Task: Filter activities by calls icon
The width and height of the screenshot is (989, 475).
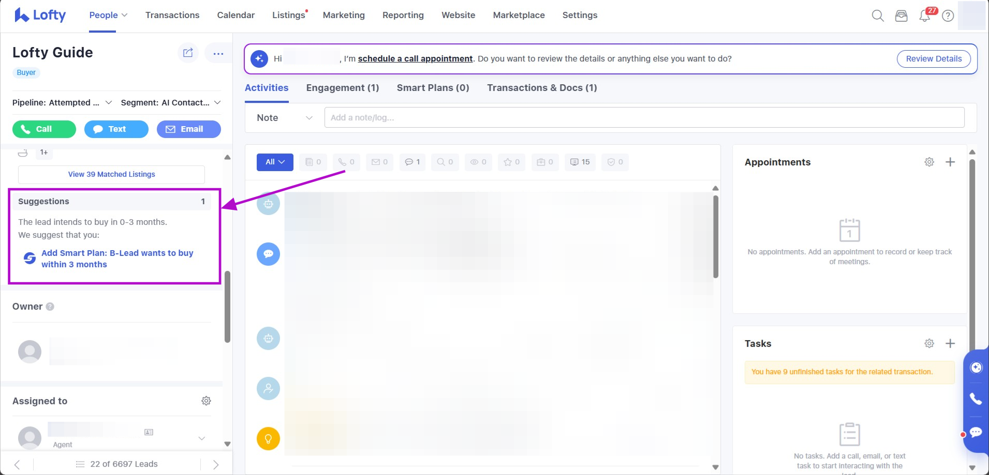Action: [x=346, y=162]
